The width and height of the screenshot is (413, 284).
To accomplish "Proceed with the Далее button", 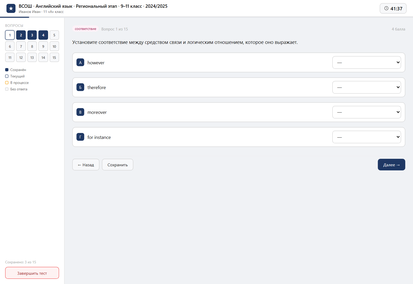I will click(391, 165).
